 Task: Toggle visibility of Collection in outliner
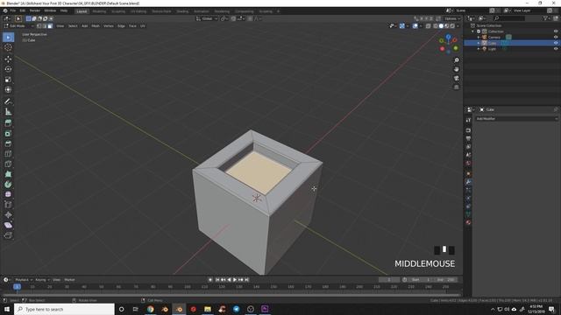point(556,31)
